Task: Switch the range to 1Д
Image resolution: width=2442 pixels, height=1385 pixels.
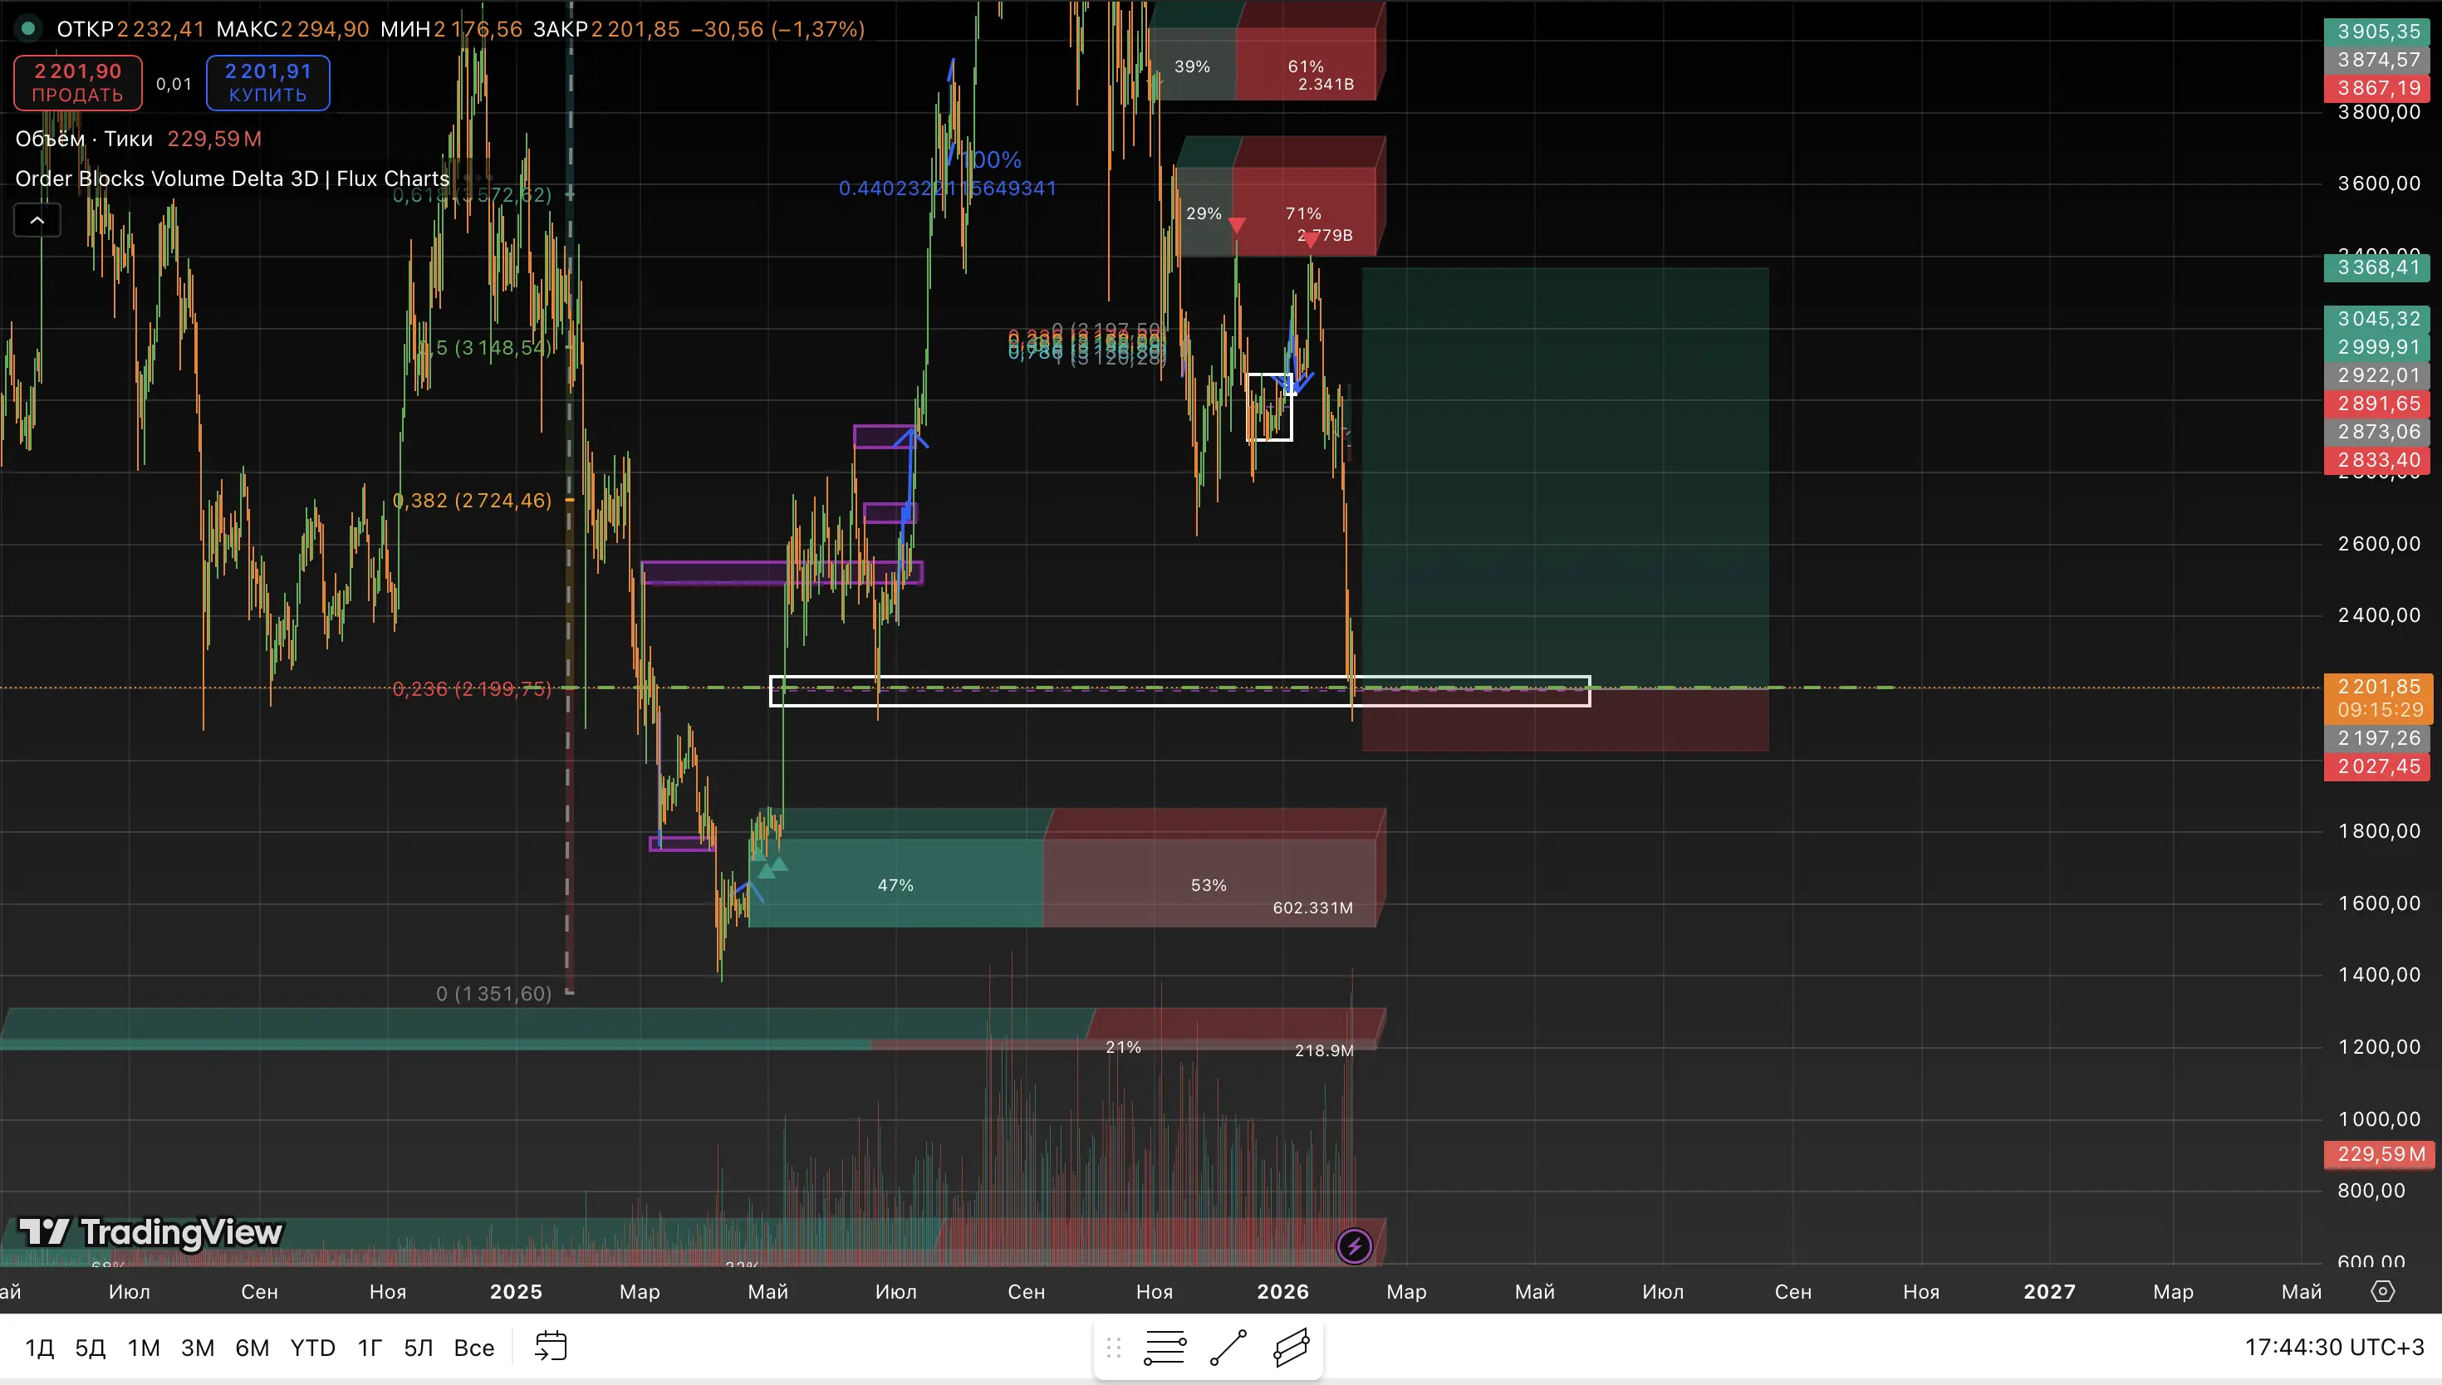Action: (40, 1347)
